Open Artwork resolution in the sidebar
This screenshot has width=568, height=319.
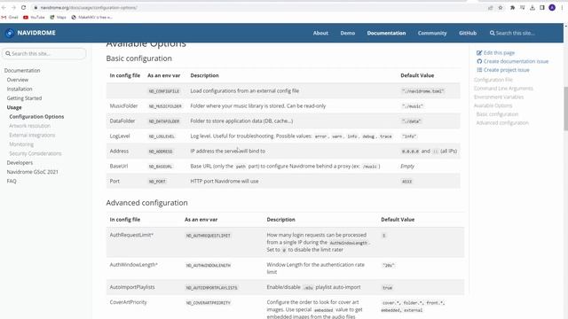tap(29, 126)
